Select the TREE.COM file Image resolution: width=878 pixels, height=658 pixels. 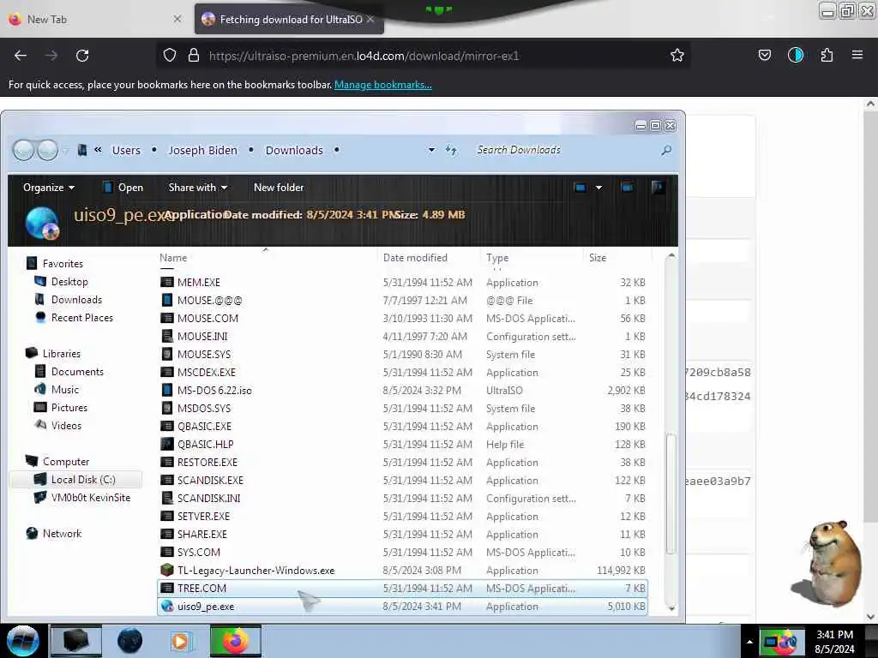coord(402,588)
